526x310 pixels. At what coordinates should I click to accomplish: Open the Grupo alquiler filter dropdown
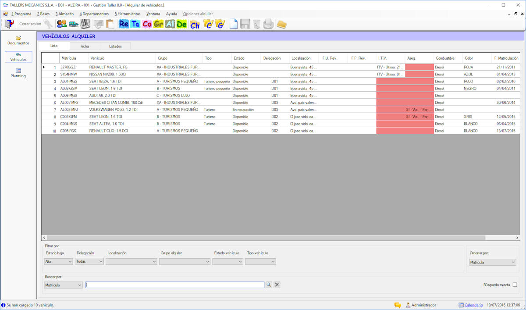click(185, 261)
